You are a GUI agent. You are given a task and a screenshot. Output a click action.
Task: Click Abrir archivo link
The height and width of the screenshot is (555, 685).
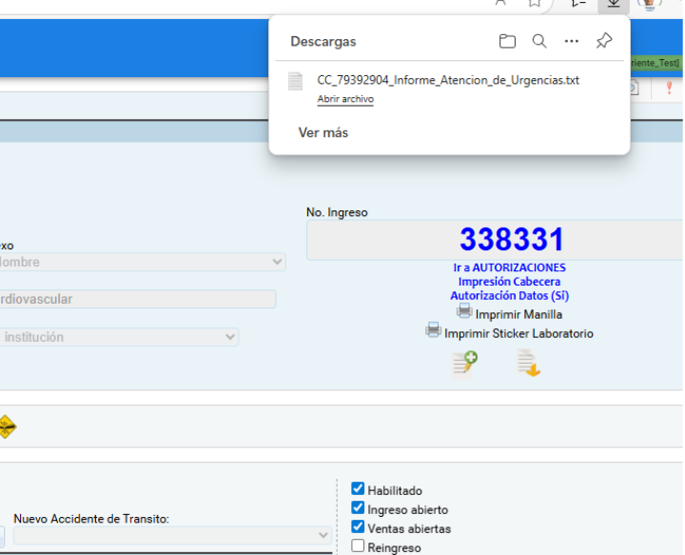345,99
